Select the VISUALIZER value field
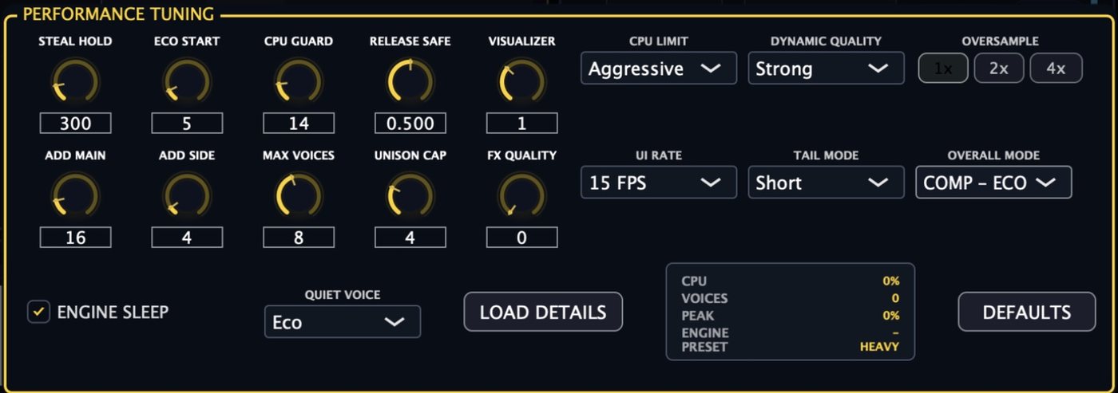The width and height of the screenshot is (1118, 393). point(522,123)
